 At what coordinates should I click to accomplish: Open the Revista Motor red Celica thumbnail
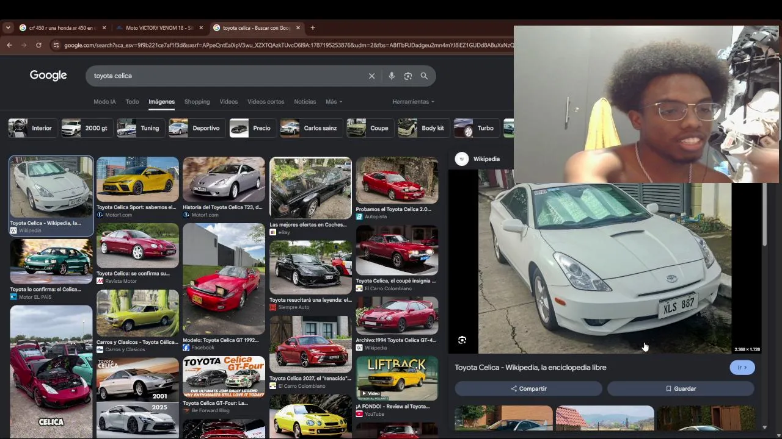[137, 246]
